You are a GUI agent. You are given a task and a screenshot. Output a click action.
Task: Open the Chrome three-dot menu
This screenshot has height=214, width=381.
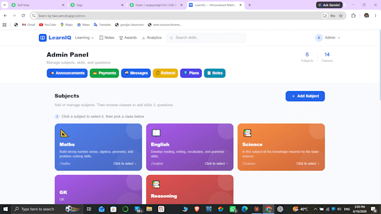pyautogui.click(x=375, y=16)
